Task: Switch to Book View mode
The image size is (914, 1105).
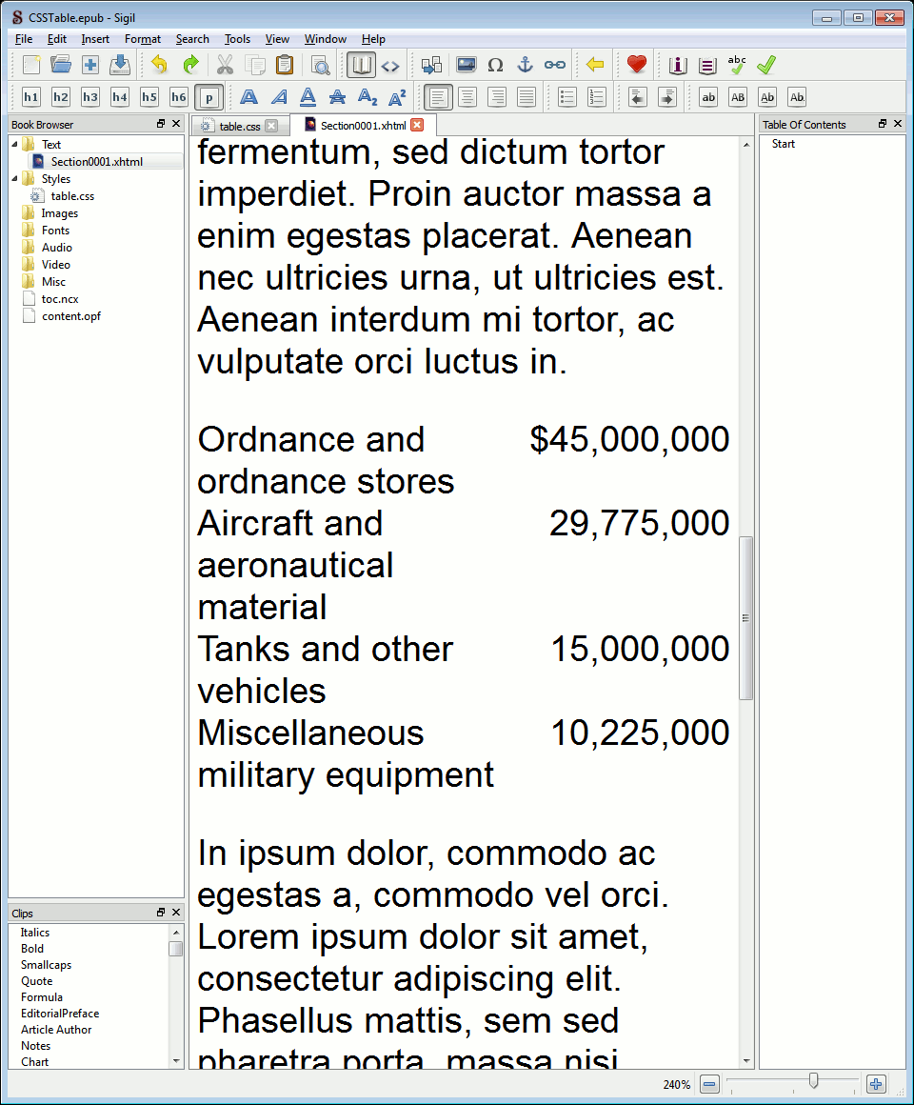Action: coord(361,65)
